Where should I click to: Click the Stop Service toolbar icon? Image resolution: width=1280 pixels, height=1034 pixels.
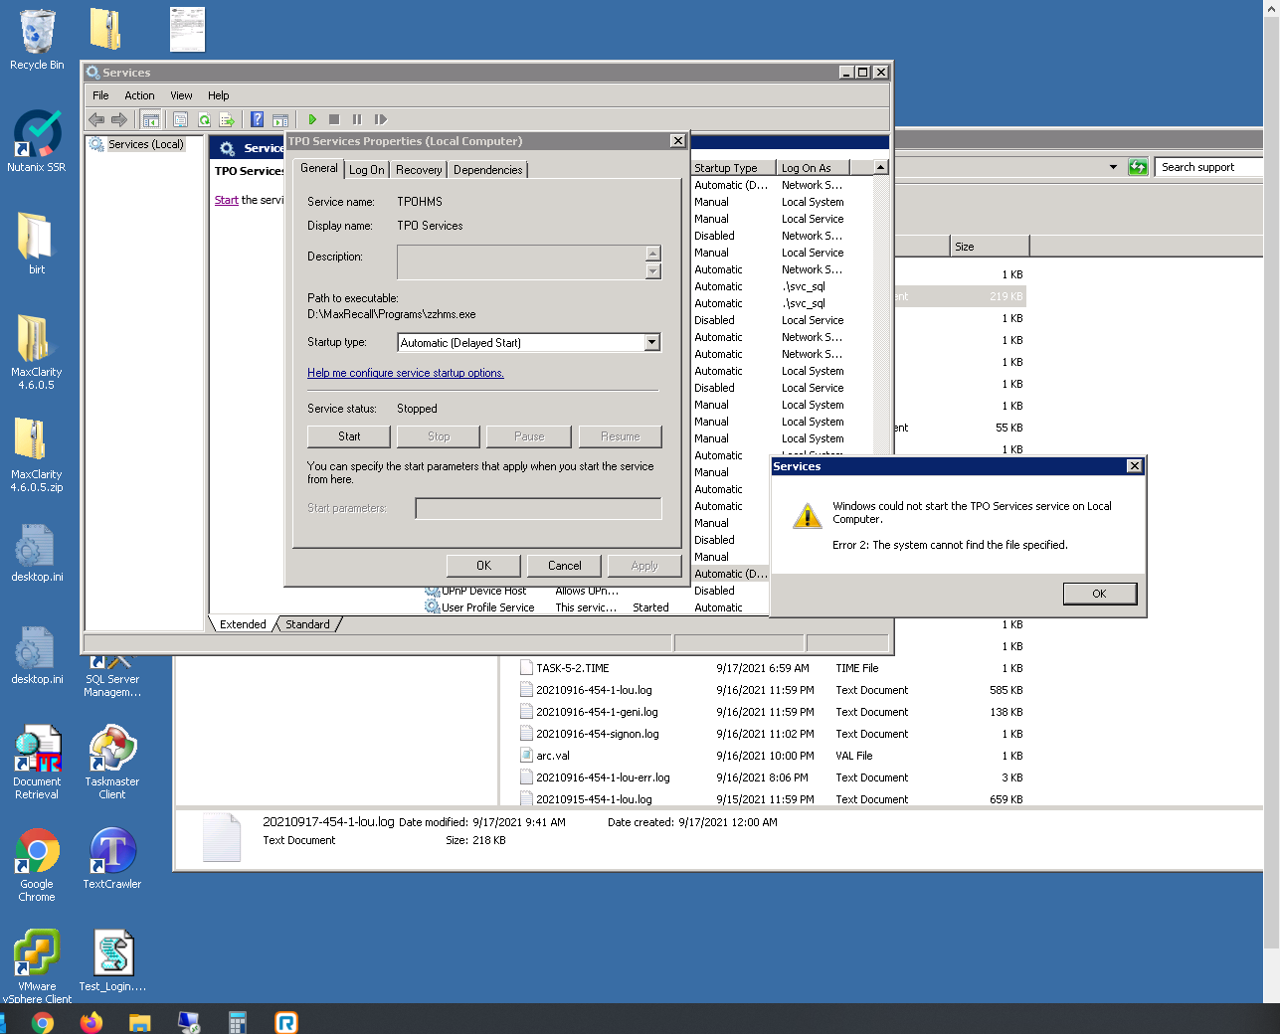tap(334, 119)
